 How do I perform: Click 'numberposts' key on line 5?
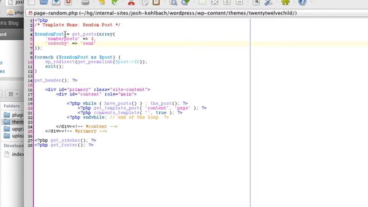63,39
